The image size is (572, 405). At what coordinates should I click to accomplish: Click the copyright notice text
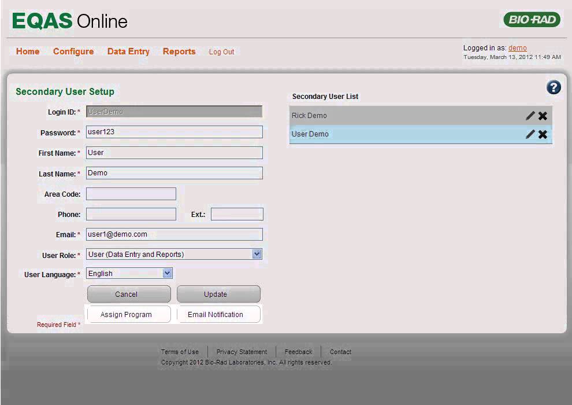247,362
